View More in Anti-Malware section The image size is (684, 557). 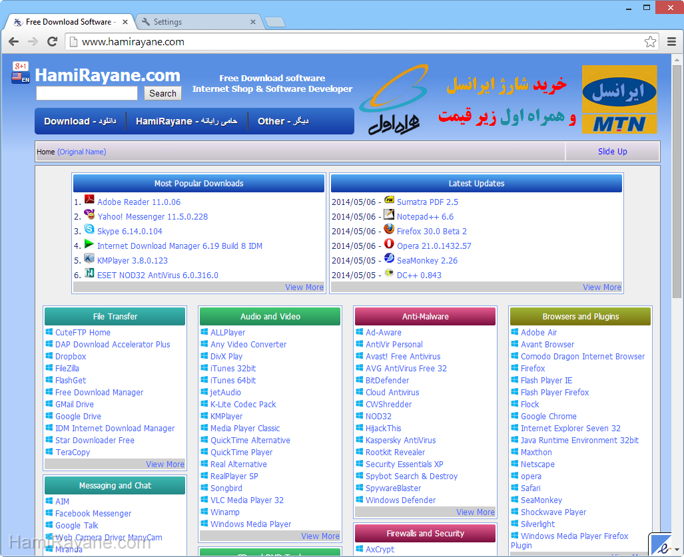point(476,512)
